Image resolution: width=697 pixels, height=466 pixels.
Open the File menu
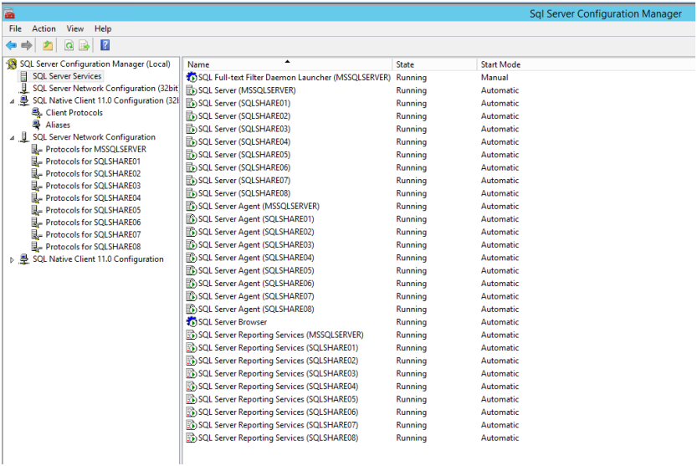15,29
